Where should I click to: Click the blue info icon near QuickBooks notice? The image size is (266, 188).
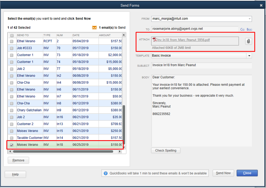(106, 173)
